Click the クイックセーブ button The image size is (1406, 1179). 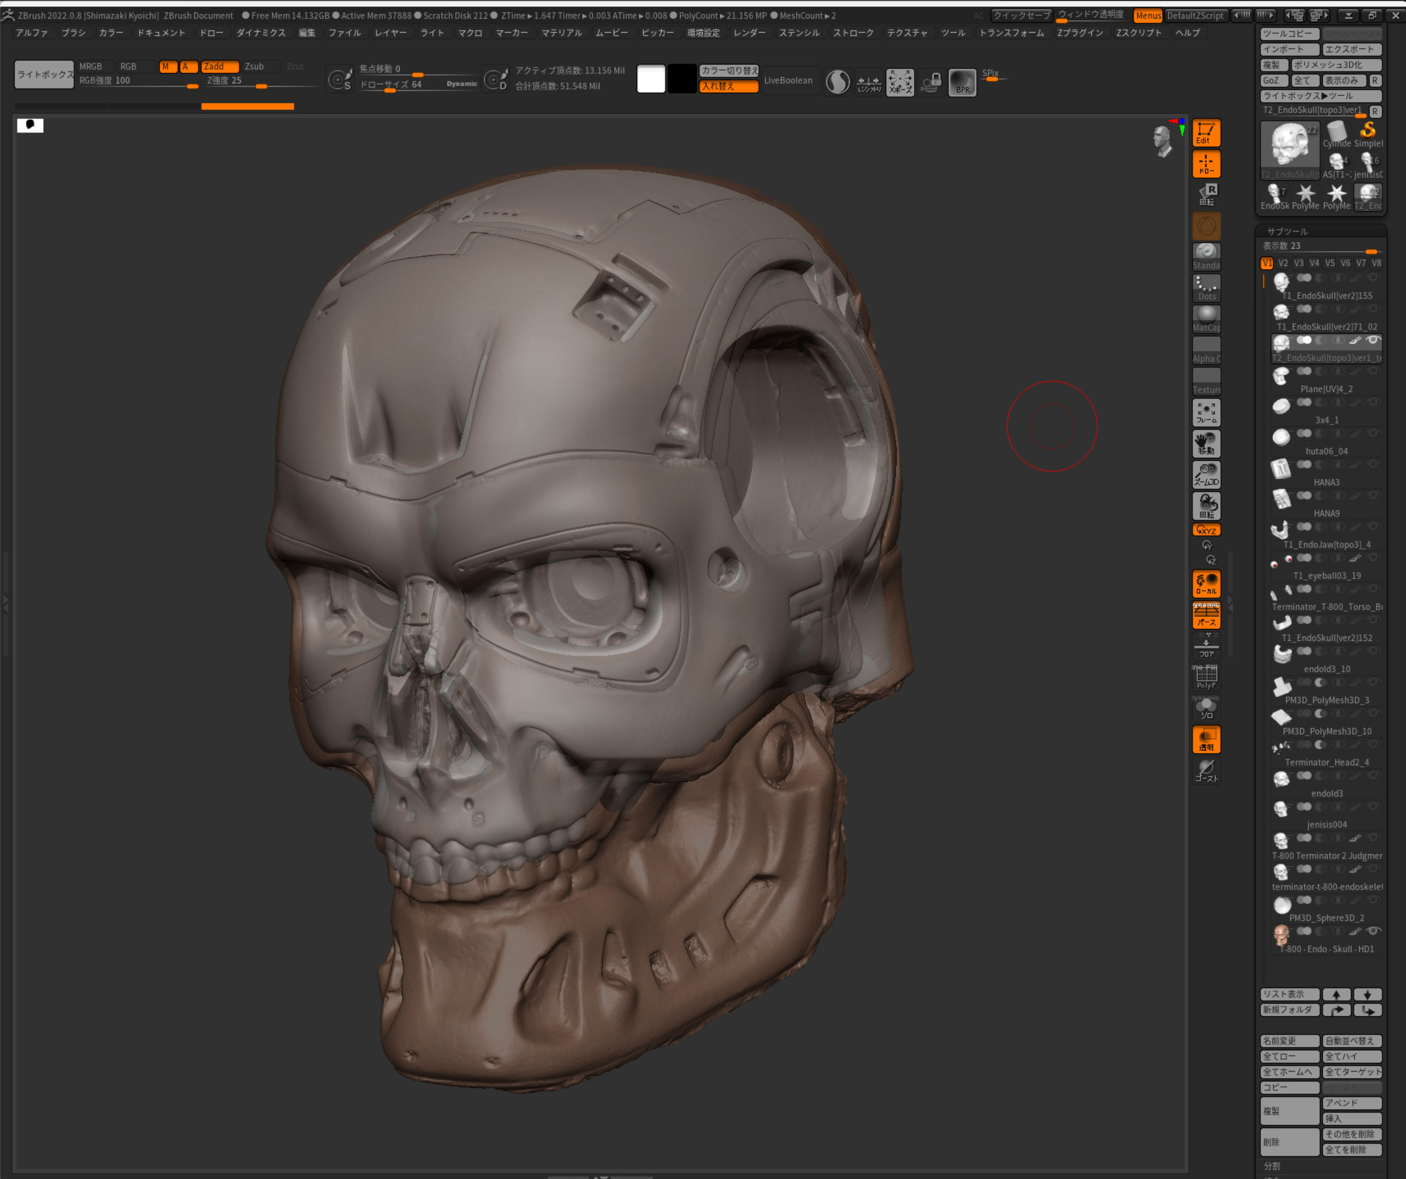[x=1022, y=15]
